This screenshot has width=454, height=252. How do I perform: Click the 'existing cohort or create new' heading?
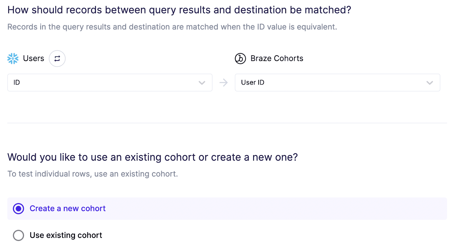pos(152,157)
